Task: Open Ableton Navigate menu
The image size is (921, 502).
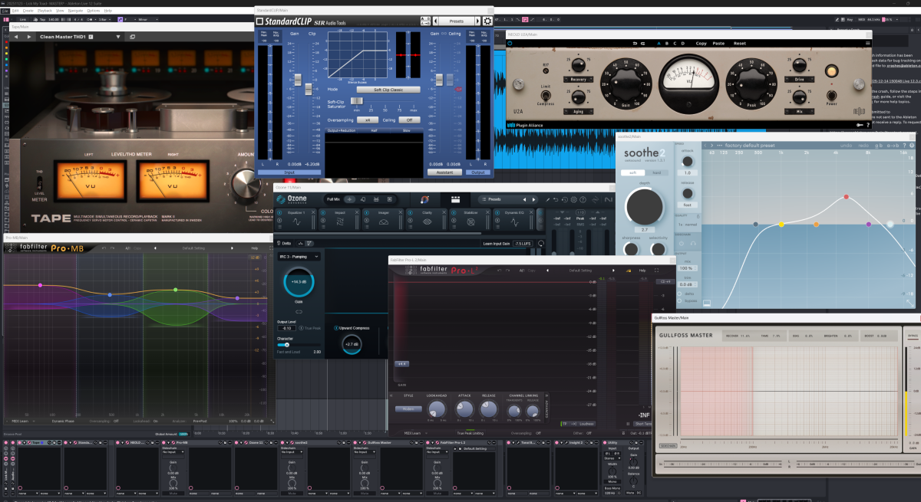Action: (x=75, y=11)
